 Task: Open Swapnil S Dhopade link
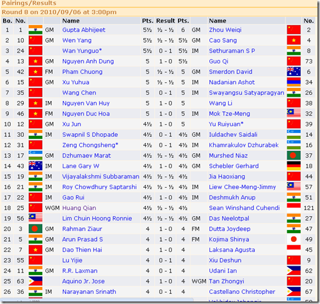(90, 134)
